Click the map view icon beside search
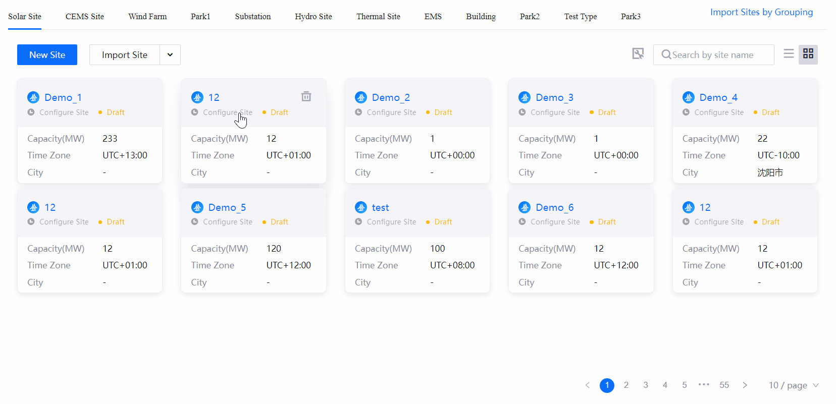This screenshot has width=836, height=404. tap(638, 54)
